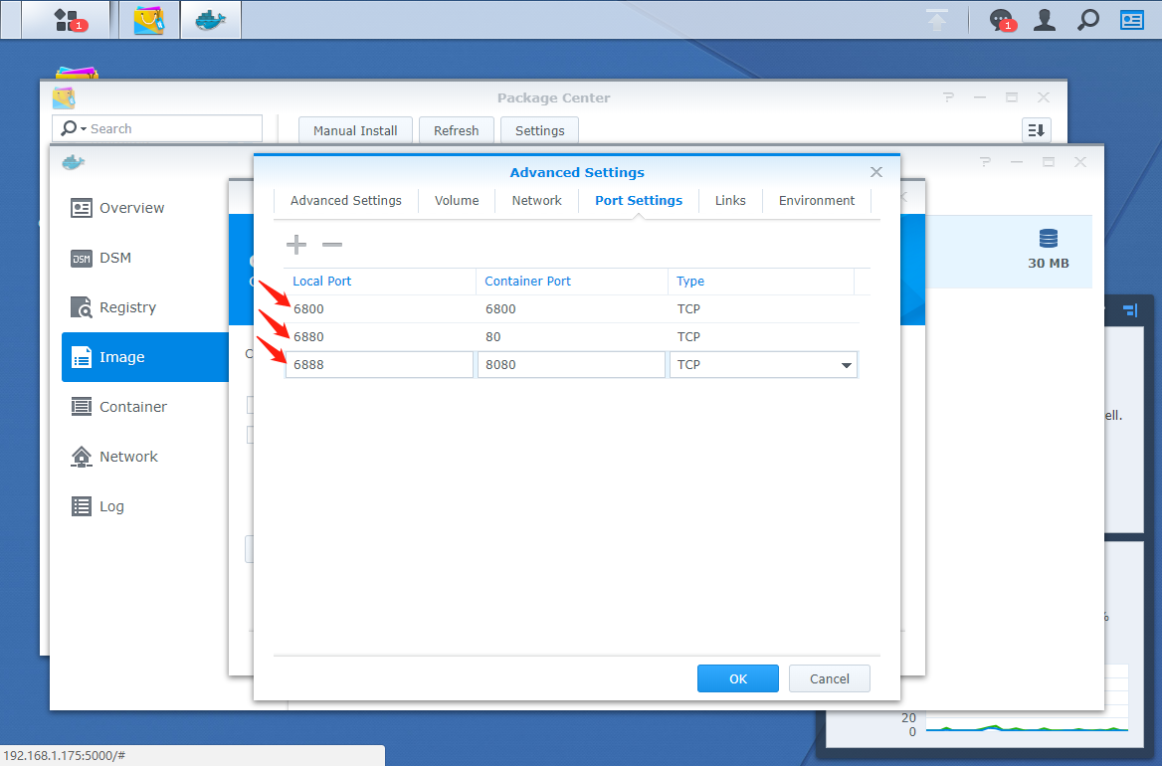Close the Advanced Settings dialog
Screen dimensions: 1162x766
coord(875,172)
